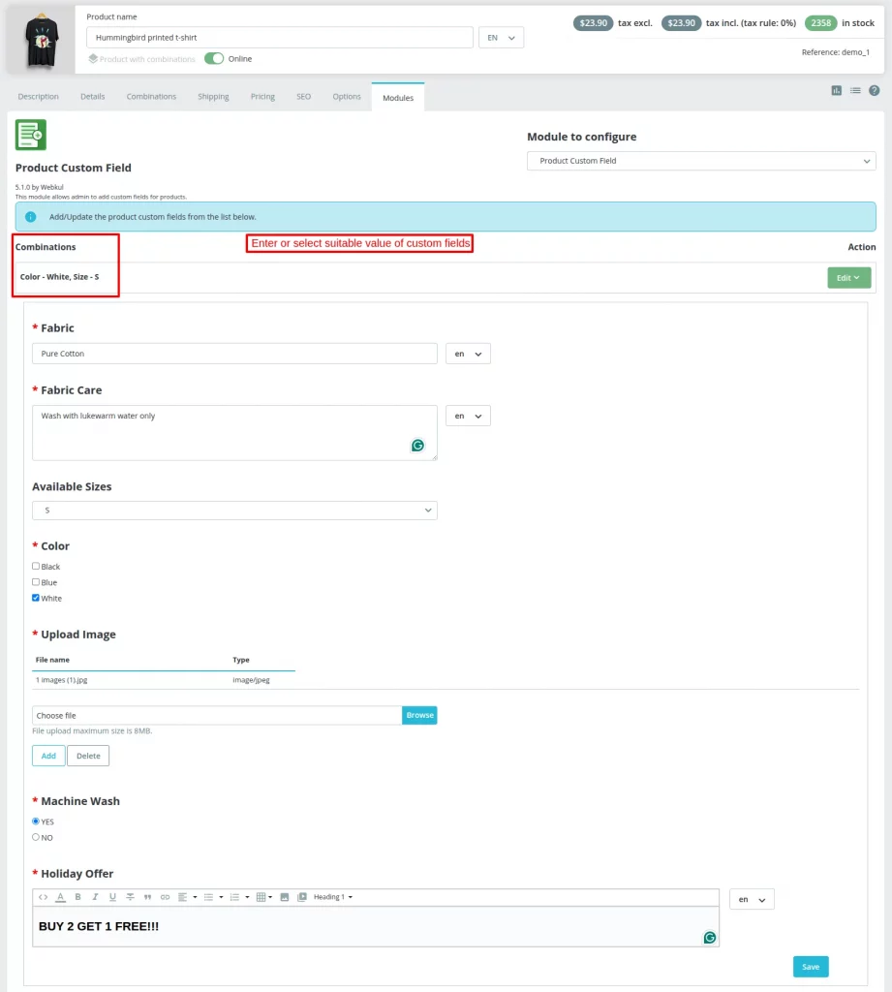Screen dimensions: 892x992
Task: Insert blockquote in Holiday Offer editor
Action: [147, 896]
